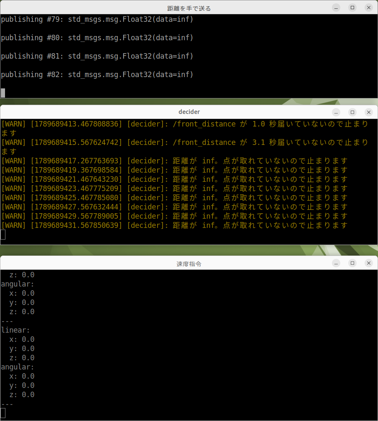Screen dimensions: 378x421
Task: Click the 'publishing #79' output line
Action: [97, 19]
